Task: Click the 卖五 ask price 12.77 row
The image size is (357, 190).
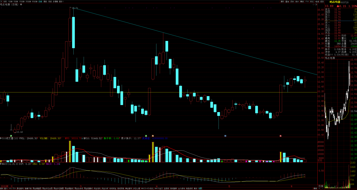Action: coord(341,10)
